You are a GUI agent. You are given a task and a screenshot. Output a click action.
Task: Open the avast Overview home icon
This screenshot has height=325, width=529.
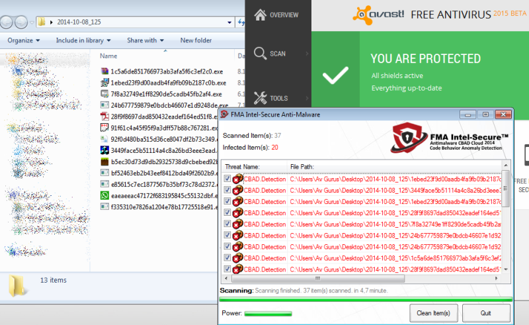(x=260, y=15)
